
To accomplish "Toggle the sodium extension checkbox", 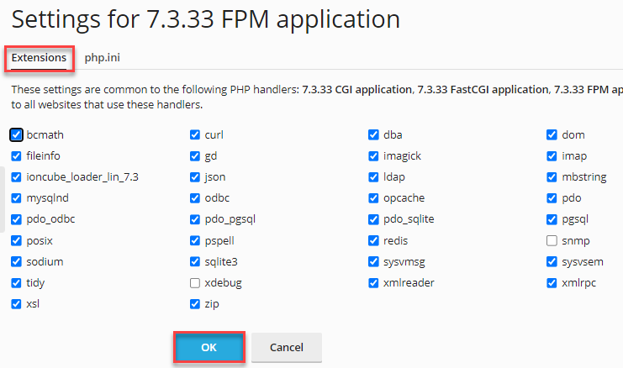I will coord(17,262).
